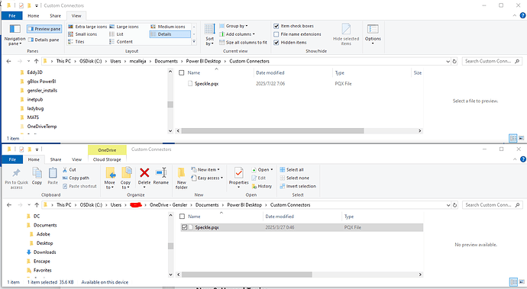This screenshot has width=527, height=289.
Task: Click Select all in lower ribbon
Action: [292, 170]
